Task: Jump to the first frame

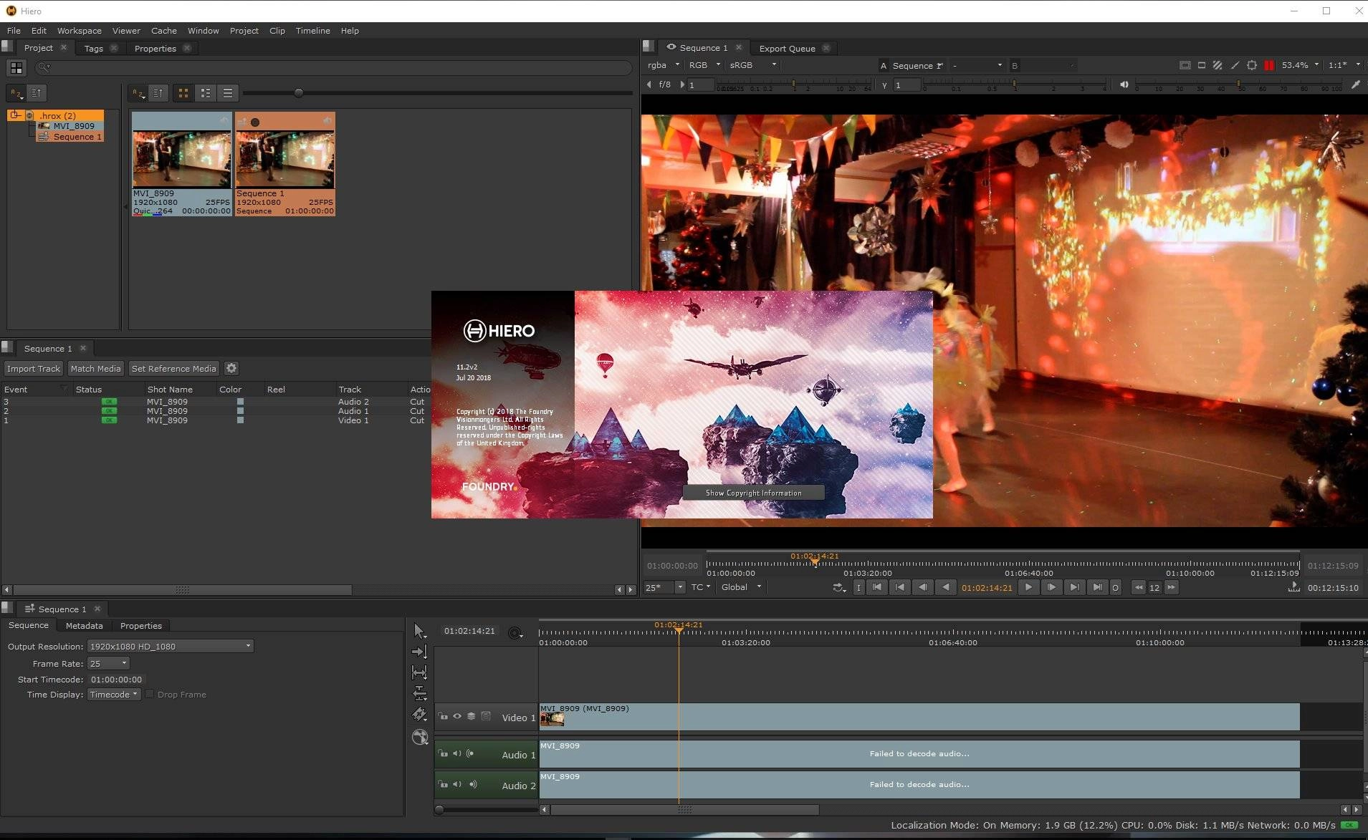Action: 877,587
